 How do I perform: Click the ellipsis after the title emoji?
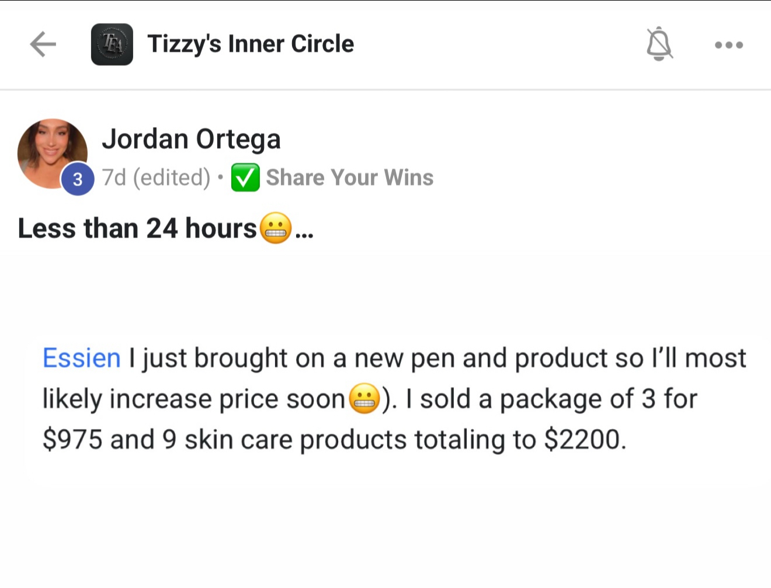[x=304, y=232]
